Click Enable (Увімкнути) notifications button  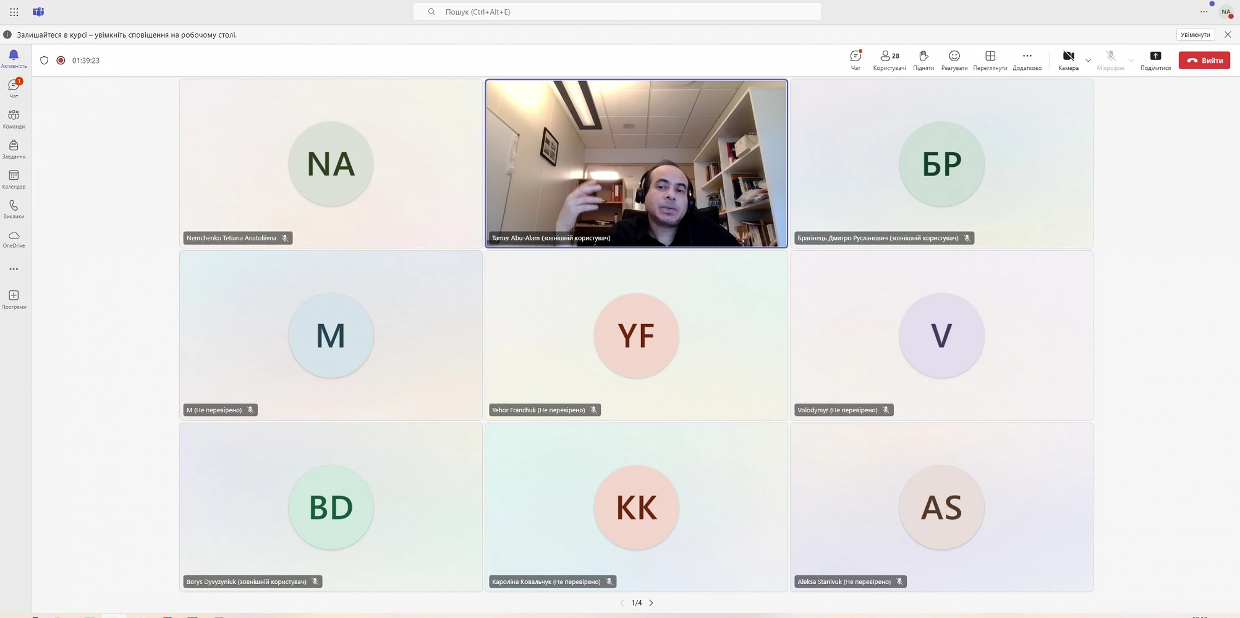(x=1195, y=35)
